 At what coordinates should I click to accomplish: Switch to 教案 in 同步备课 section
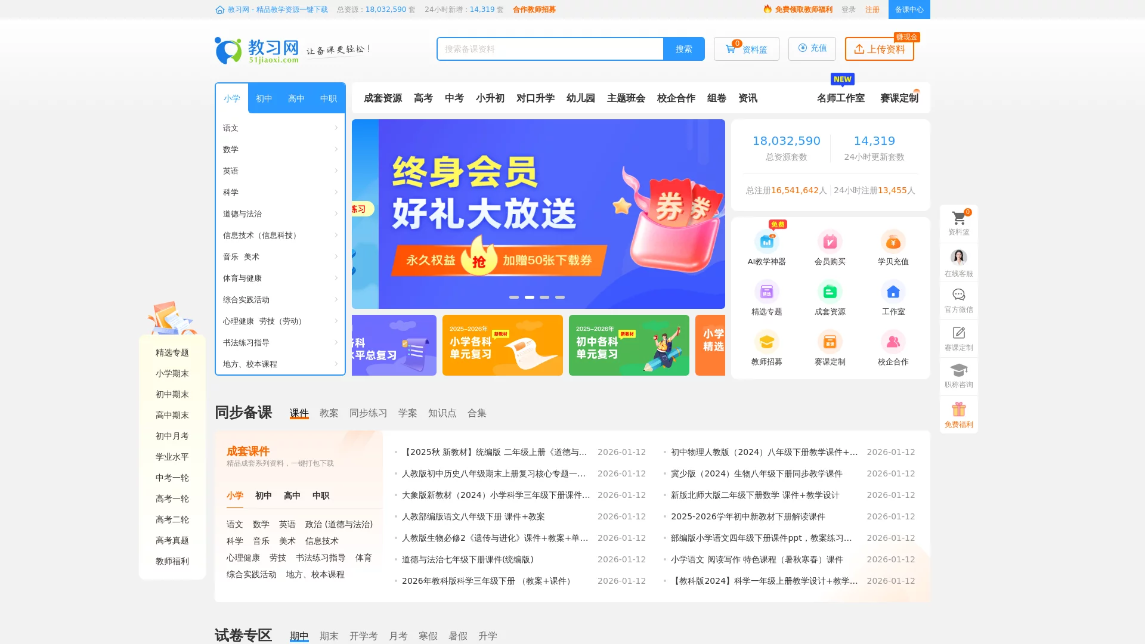[x=329, y=413]
